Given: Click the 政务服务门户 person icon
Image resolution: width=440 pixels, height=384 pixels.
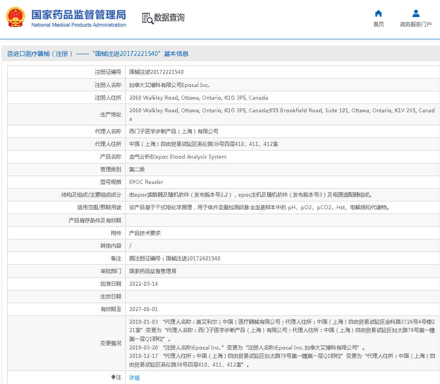Looking at the screenshot, I should click(x=416, y=13).
